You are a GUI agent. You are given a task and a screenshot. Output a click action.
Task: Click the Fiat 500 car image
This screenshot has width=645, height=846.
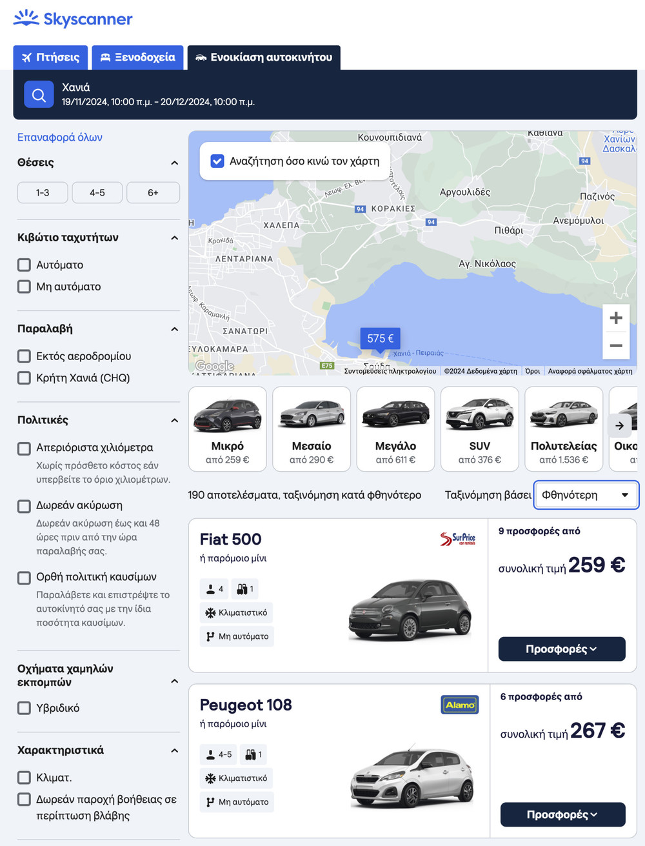tap(410, 609)
